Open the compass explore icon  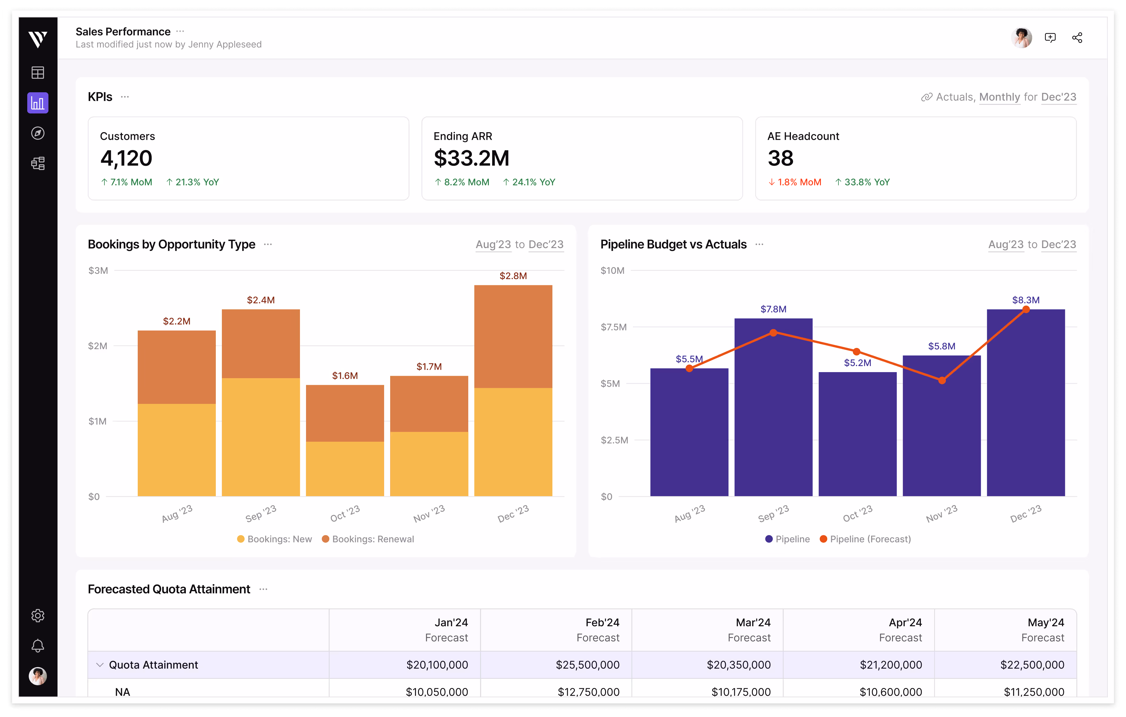(38, 133)
